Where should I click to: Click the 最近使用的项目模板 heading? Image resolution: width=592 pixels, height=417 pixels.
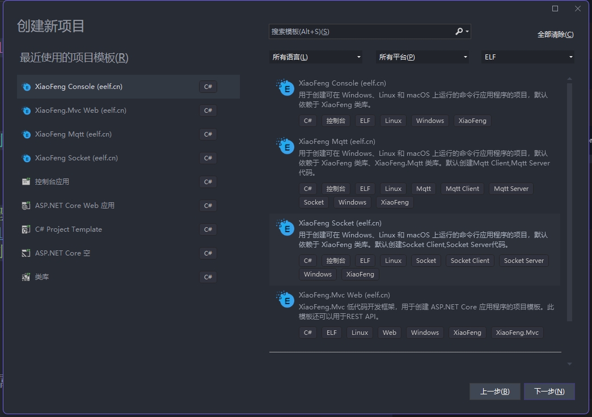pyautogui.click(x=74, y=58)
